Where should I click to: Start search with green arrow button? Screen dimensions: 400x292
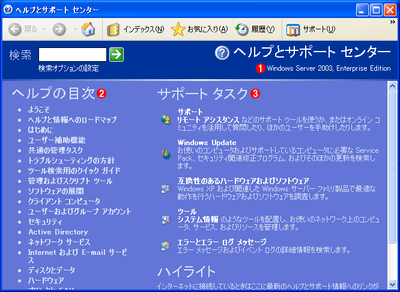click(x=117, y=55)
